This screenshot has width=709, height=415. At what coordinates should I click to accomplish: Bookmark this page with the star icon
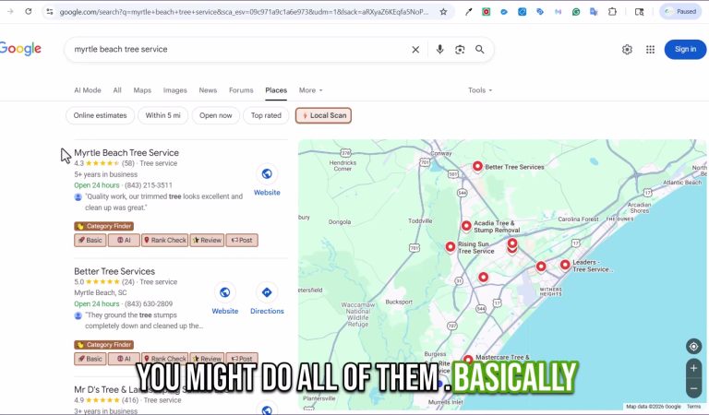443,12
